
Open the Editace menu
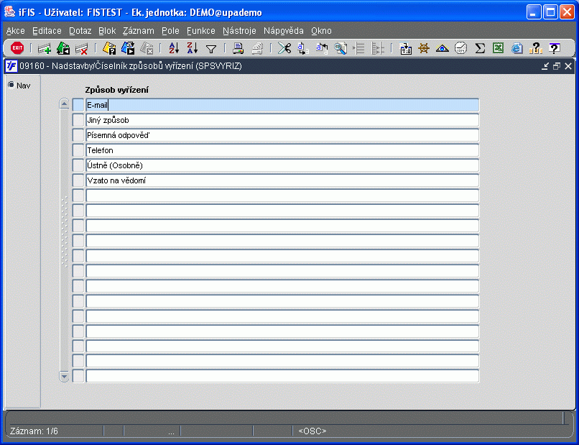[47, 31]
